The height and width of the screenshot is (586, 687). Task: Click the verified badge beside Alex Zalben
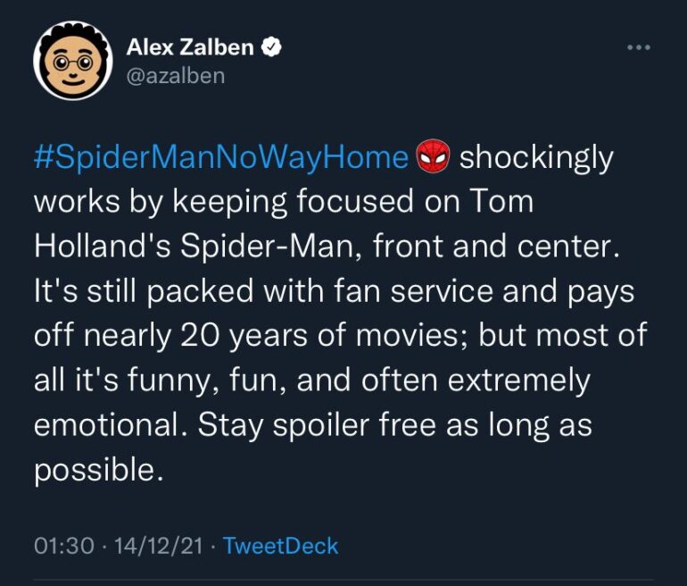click(272, 47)
